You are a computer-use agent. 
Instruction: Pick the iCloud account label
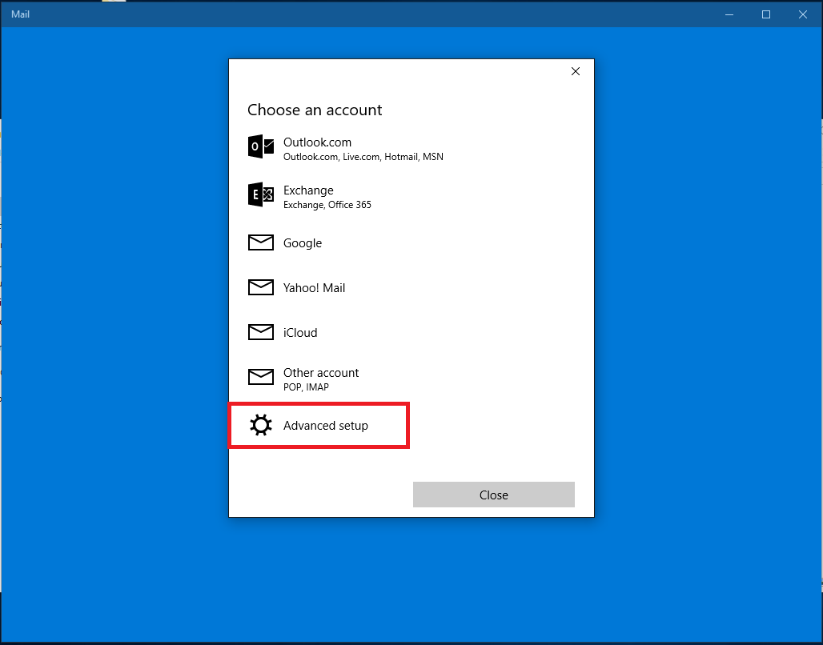[300, 332]
